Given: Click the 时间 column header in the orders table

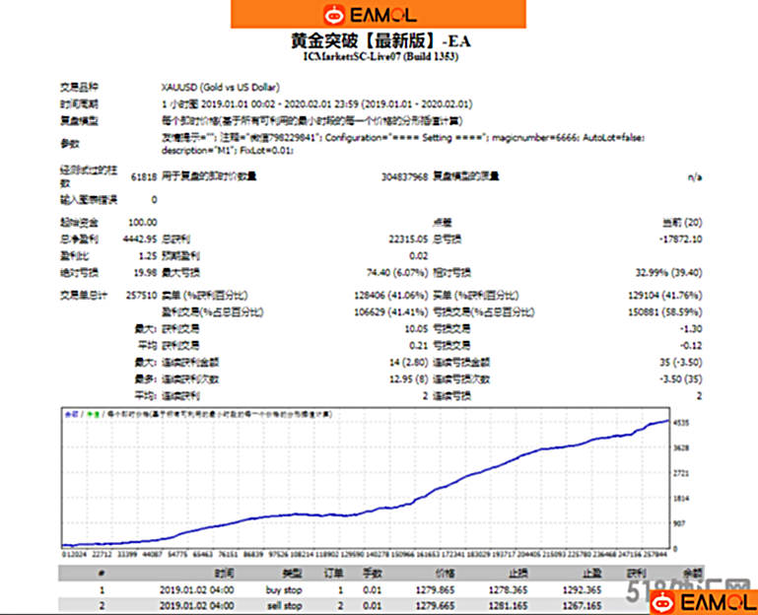Looking at the screenshot, I should coord(225,574).
